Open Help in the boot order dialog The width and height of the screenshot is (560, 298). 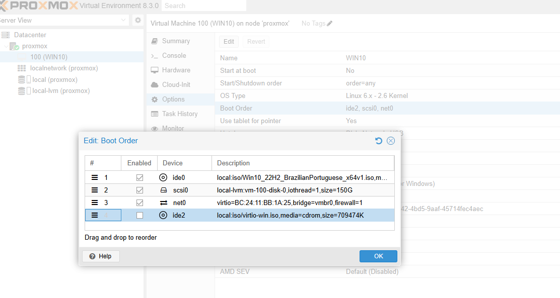coord(101,256)
